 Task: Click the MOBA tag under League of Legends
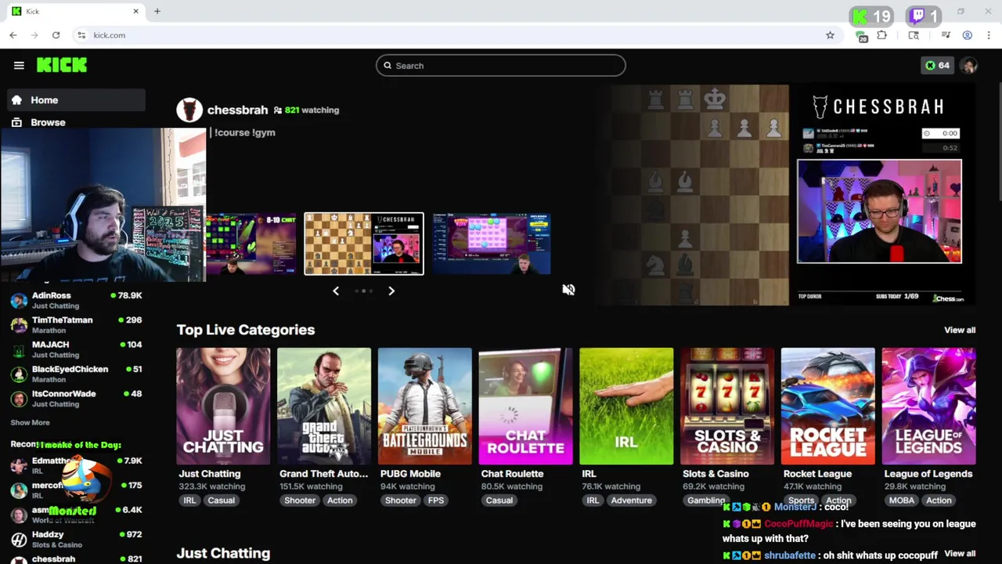point(901,501)
